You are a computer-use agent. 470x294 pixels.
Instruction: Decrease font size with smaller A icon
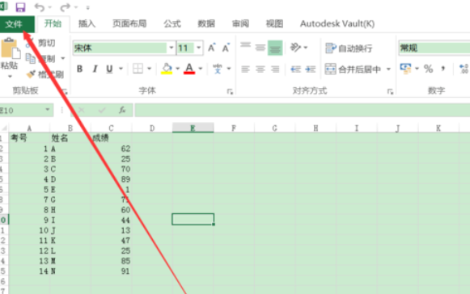pos(226,48)
